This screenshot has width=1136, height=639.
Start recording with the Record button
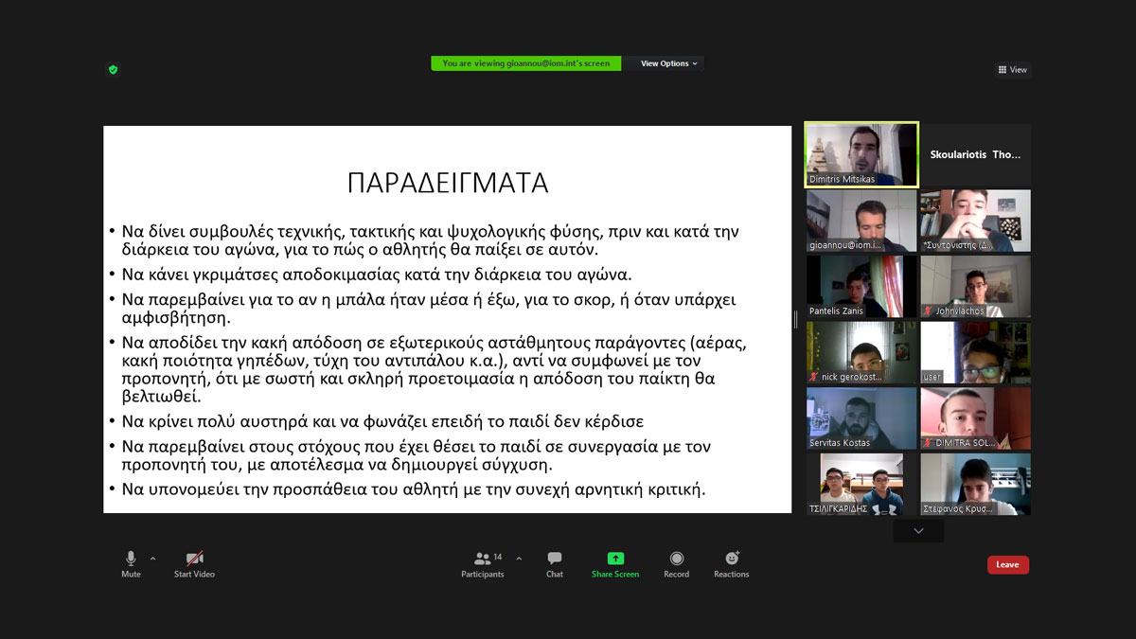676,564
